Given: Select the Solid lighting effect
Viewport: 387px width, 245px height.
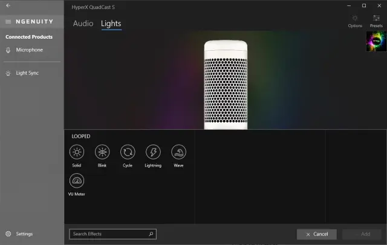Looking at the screenshot, I should point(77,152).
